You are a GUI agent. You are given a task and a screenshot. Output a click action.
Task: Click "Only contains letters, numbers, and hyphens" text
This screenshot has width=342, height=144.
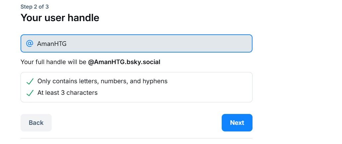[102, 81]
